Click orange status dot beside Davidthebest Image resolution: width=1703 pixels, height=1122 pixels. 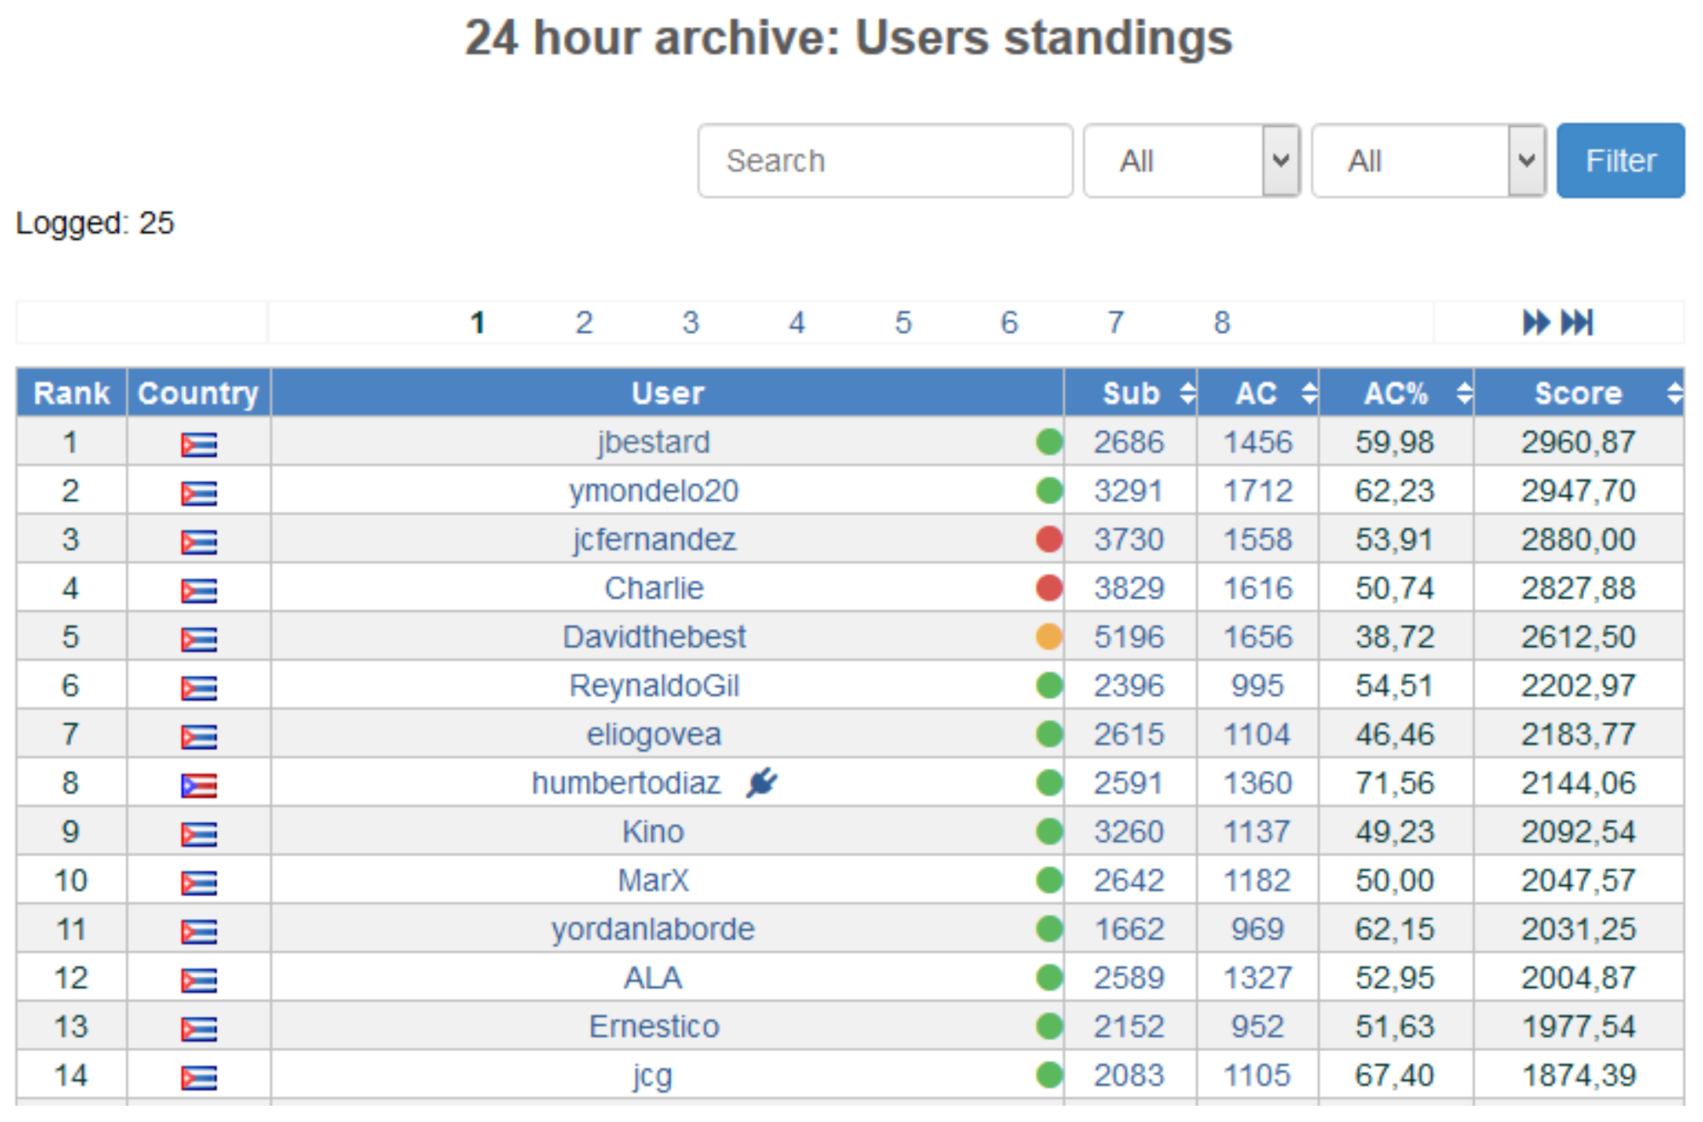[1048, 637]
